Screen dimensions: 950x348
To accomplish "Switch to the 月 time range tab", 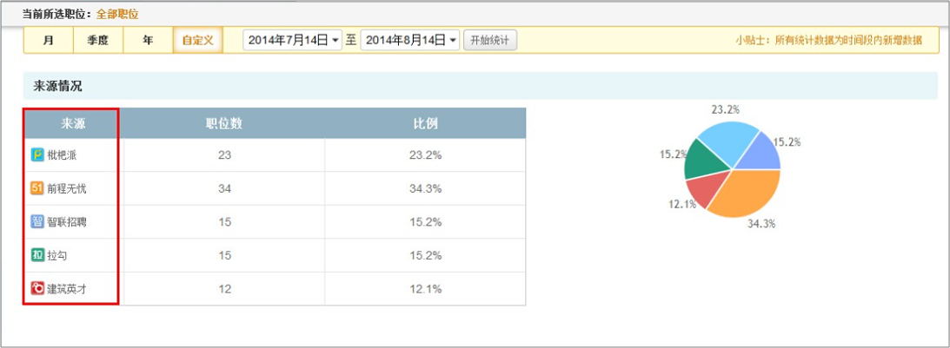I will (49, 40).
